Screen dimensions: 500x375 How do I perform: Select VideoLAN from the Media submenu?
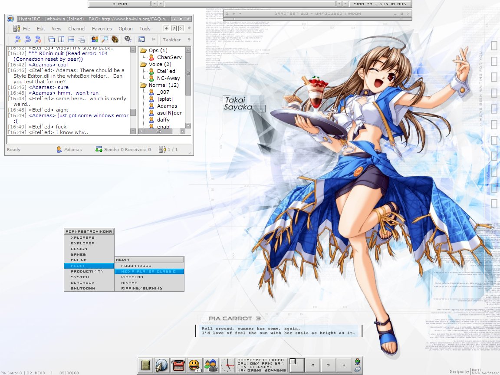[149, 277]
